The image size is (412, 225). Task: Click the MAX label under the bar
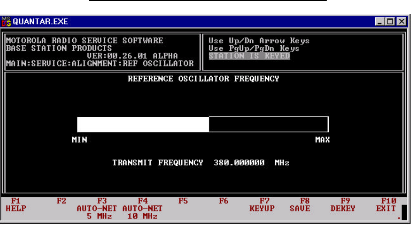tap(323, 140)
